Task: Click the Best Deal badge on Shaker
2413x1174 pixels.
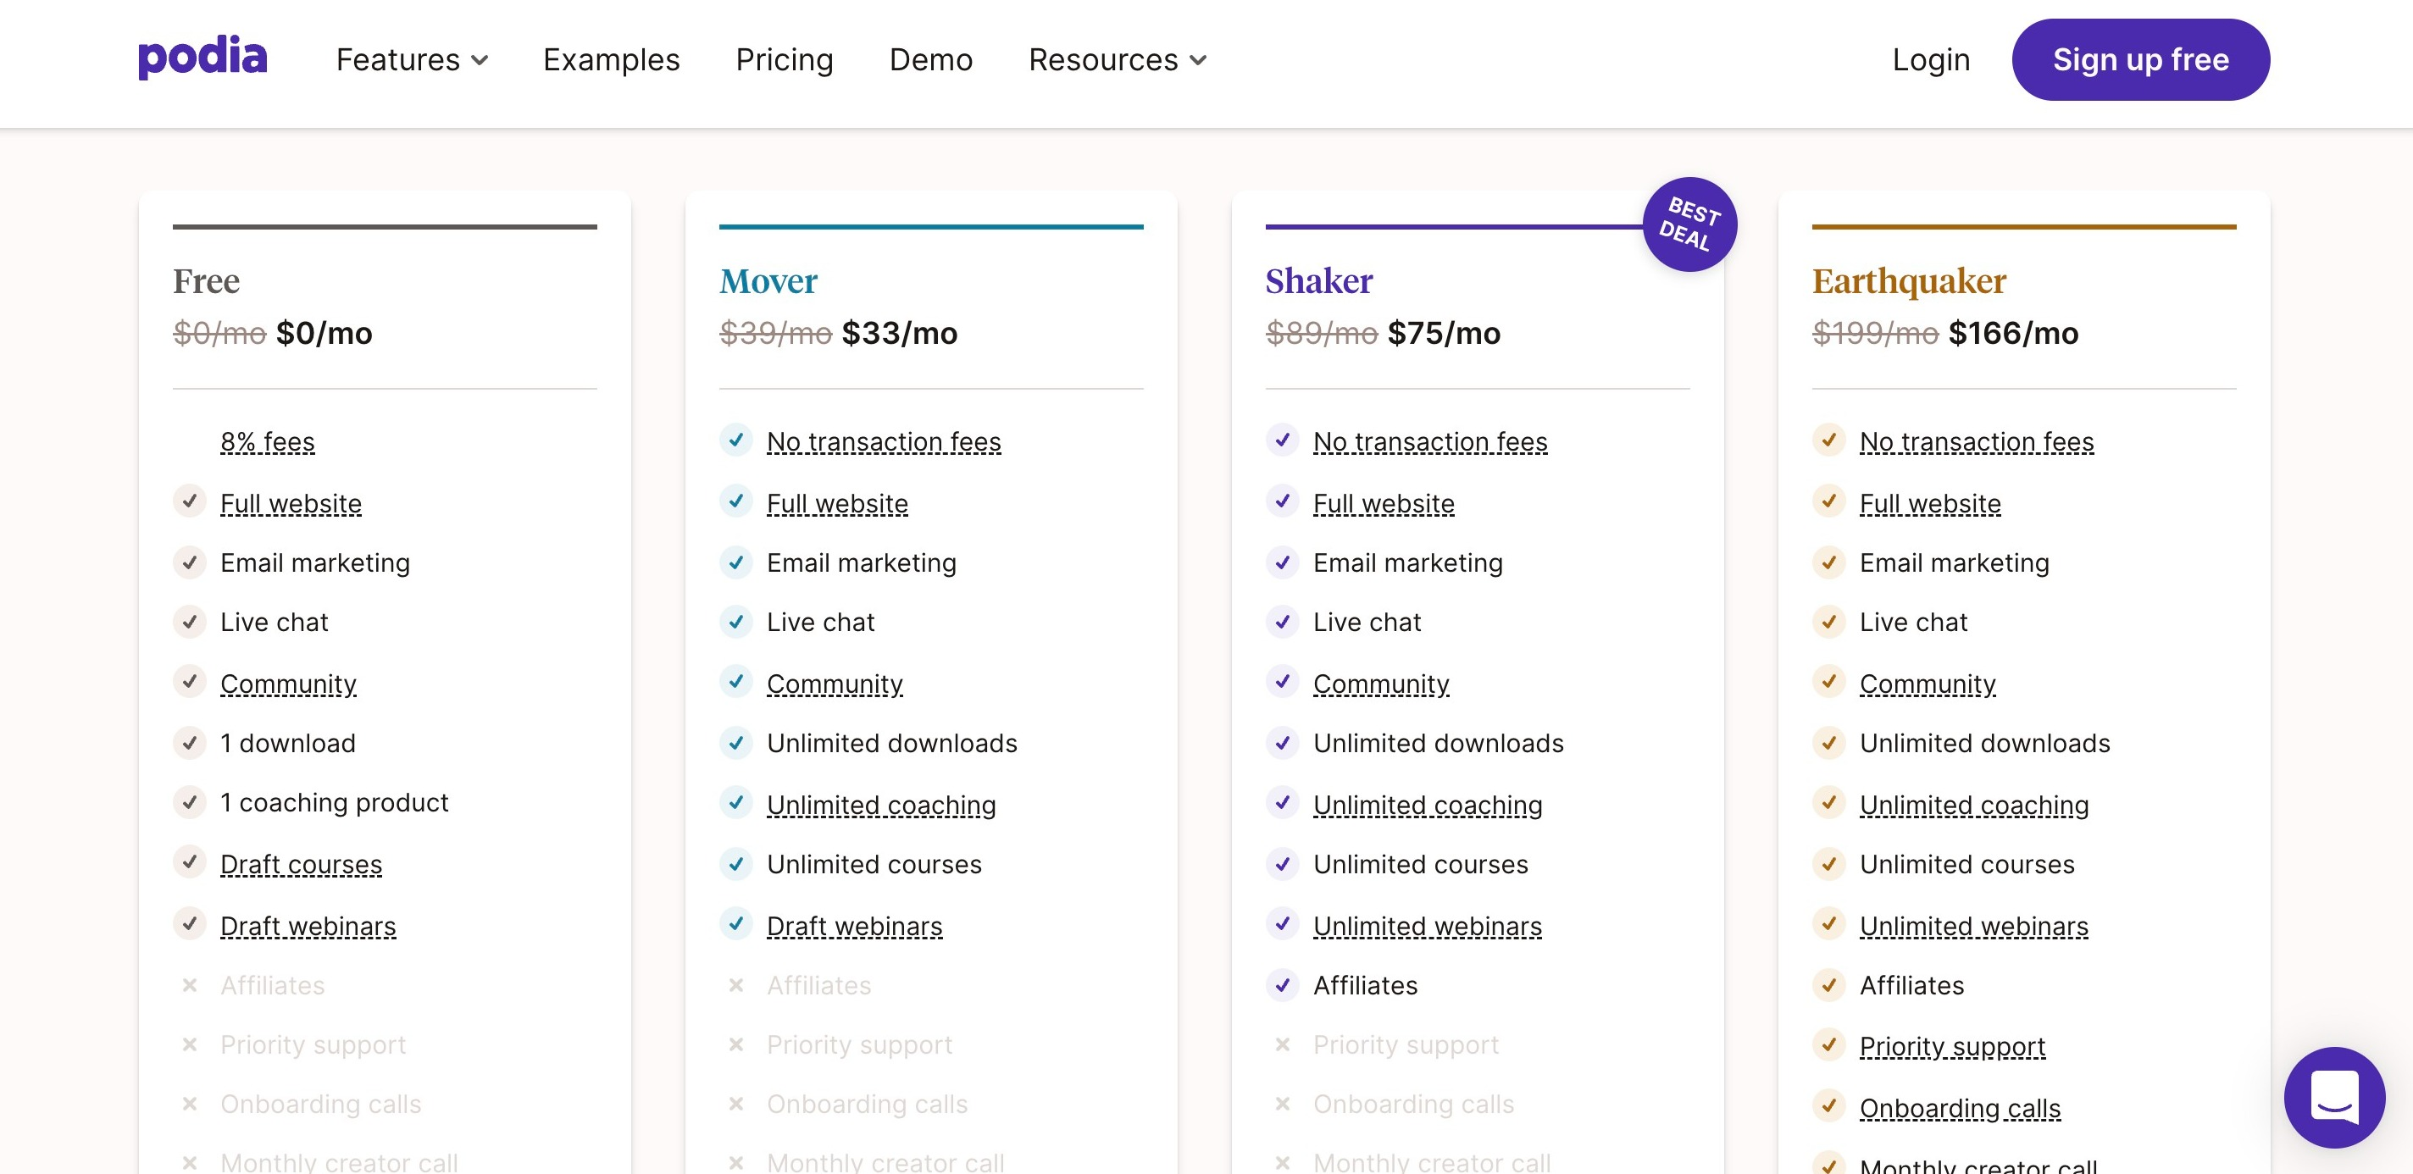Action: [x=1689, y=224]
